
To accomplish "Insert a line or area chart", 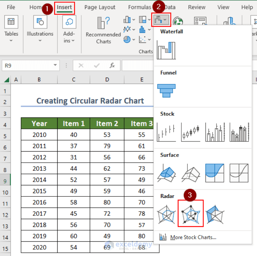I will click(127, 29).
